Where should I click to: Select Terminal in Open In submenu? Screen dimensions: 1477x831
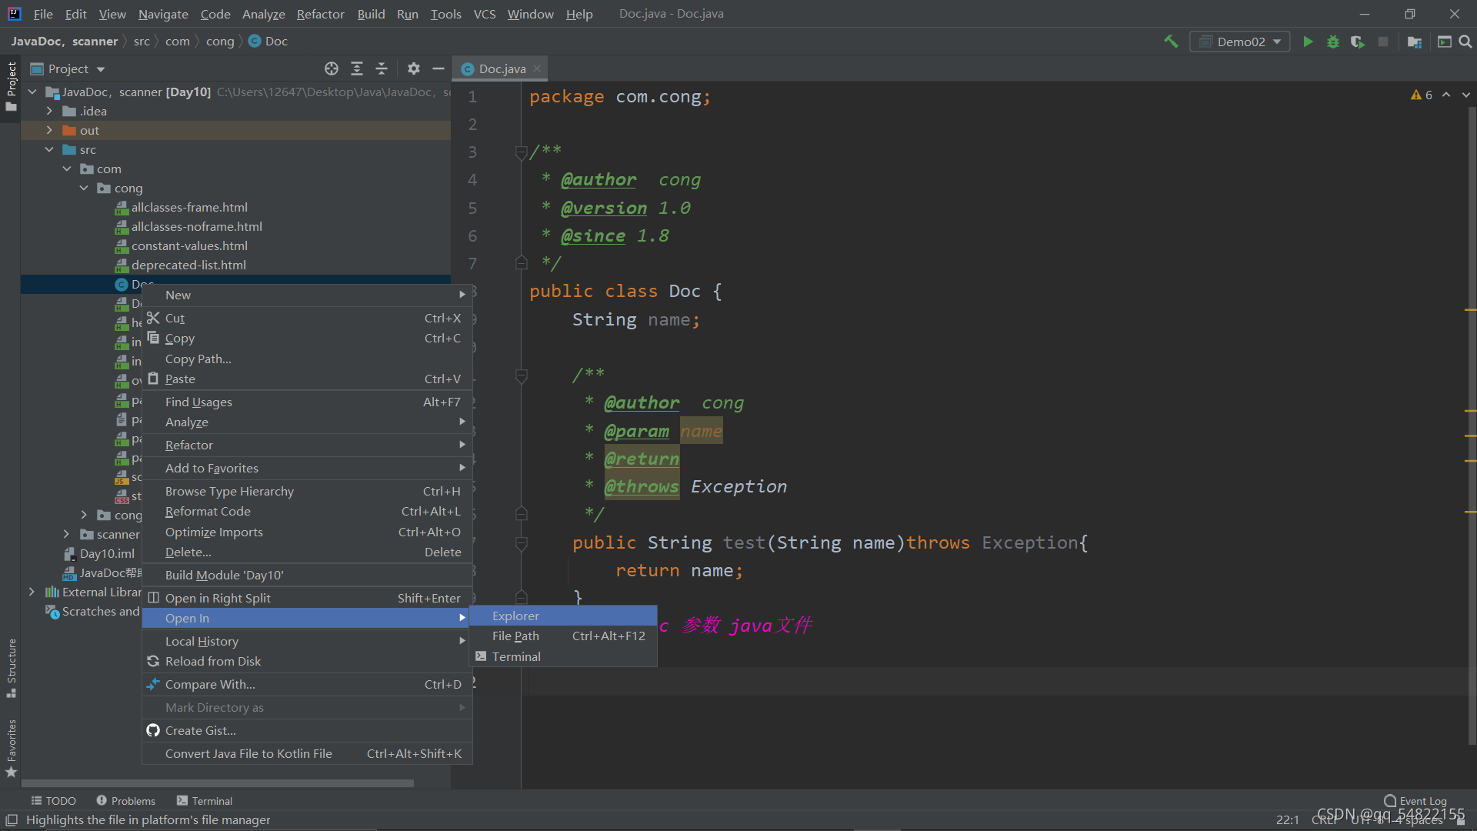563,657
